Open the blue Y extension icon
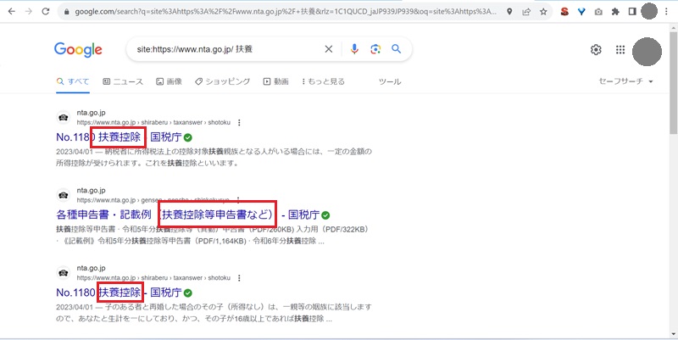Screen dimensions: 678x340 pos(581,12)
